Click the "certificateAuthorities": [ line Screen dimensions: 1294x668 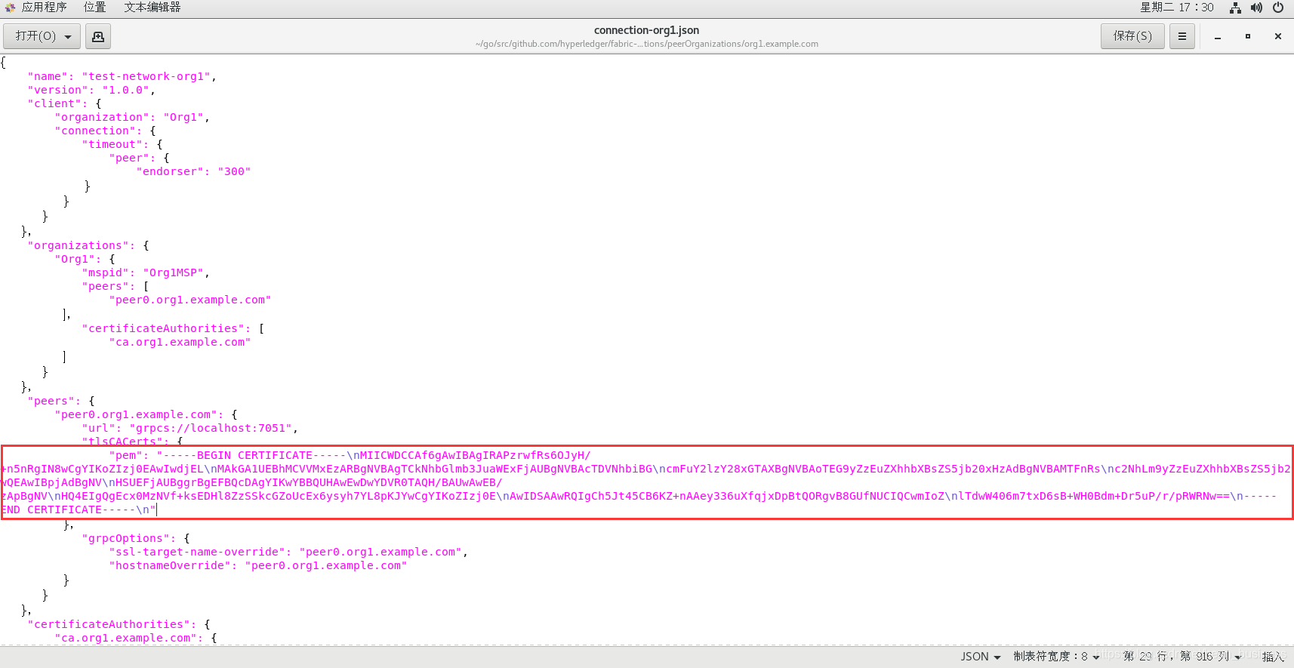tap(173, 328)
